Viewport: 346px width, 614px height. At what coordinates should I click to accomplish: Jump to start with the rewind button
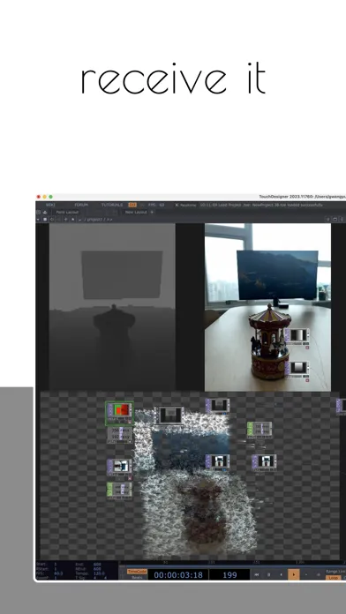tap(256, 574)
